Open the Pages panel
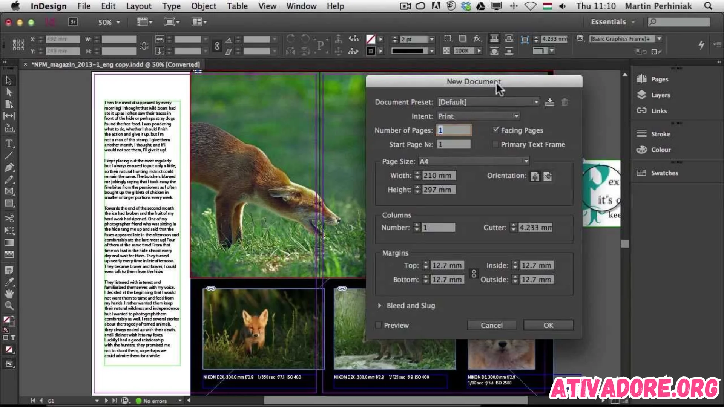724x407 pixels. point(660,78)
